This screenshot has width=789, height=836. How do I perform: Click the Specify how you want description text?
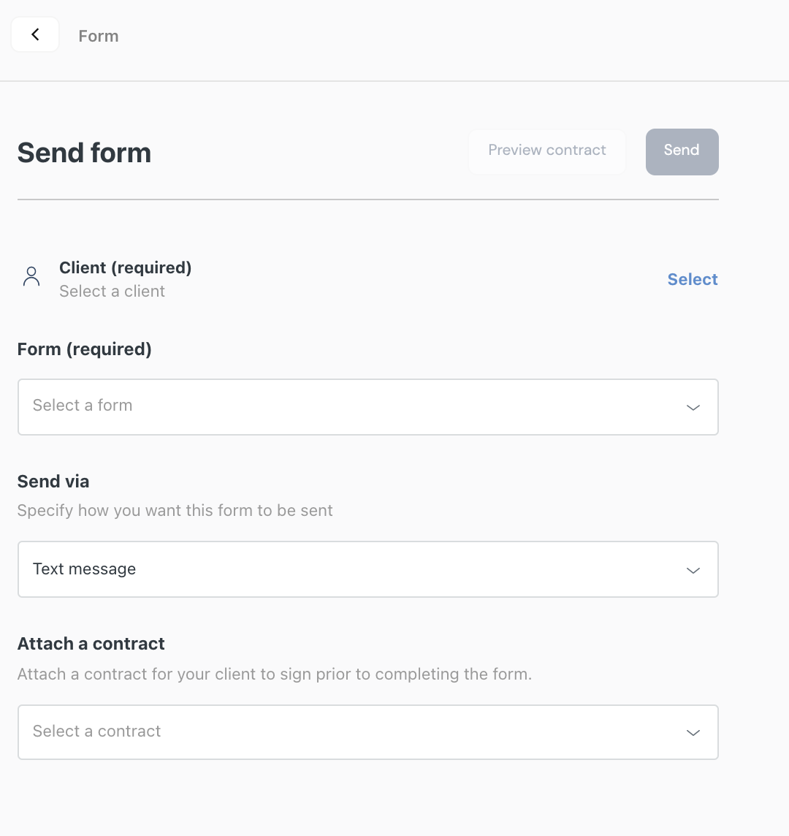(x=175, y=510)
